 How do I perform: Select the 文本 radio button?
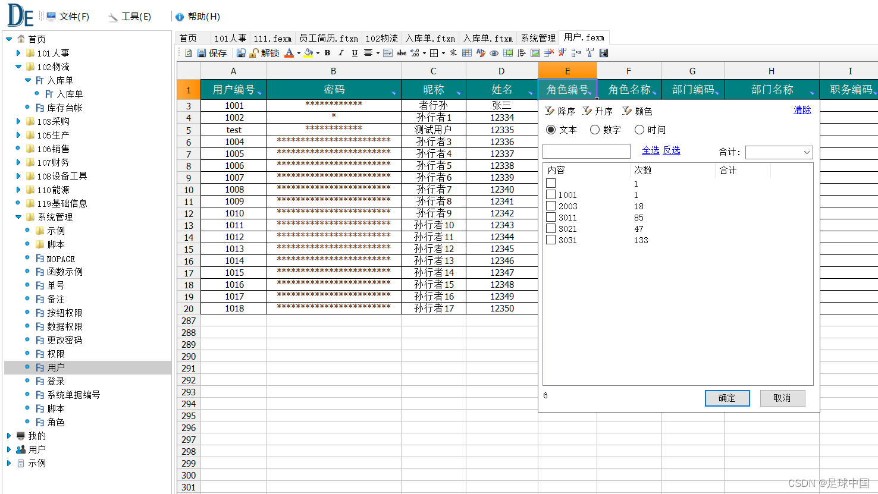pos(551,130)
